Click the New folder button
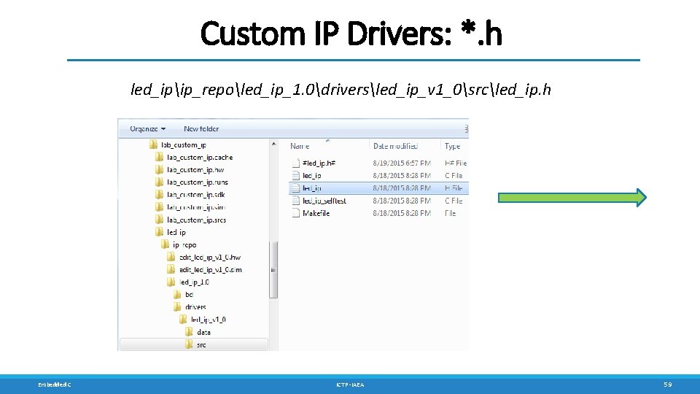700x394 pixels. coord(201,128)
